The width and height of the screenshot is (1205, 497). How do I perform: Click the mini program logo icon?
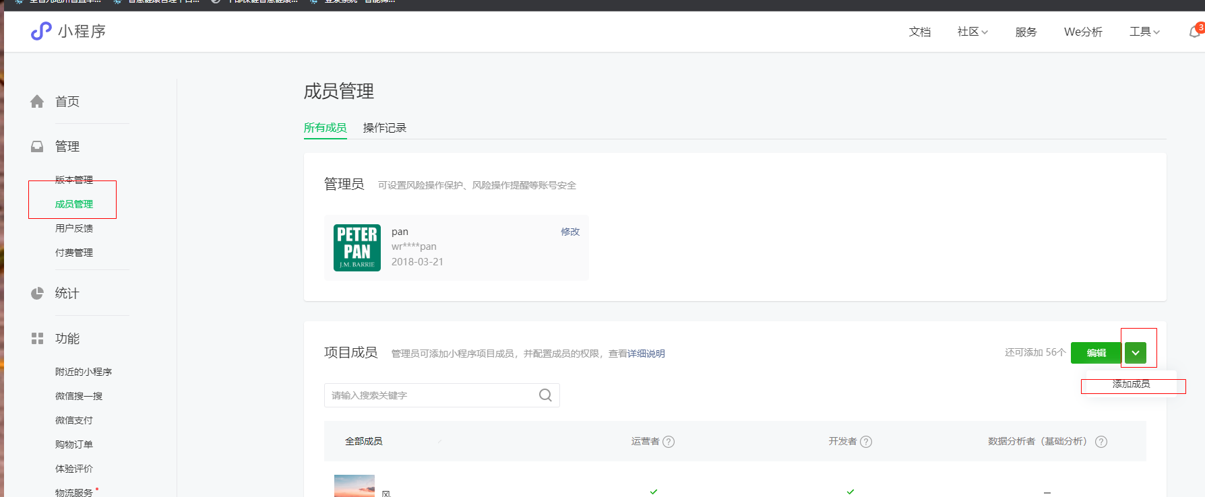41,31
